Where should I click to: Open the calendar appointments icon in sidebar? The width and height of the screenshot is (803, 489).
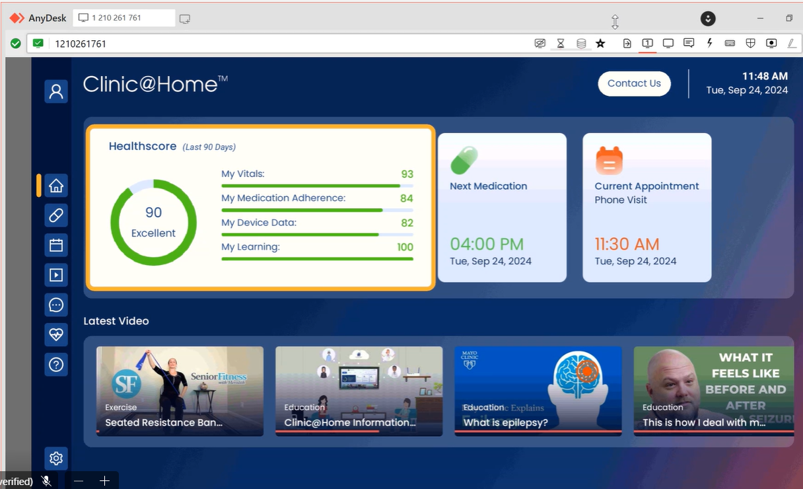click(x=56, y=245)
